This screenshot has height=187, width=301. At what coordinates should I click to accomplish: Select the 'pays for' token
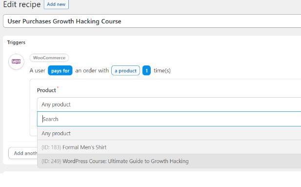[60, 70]
